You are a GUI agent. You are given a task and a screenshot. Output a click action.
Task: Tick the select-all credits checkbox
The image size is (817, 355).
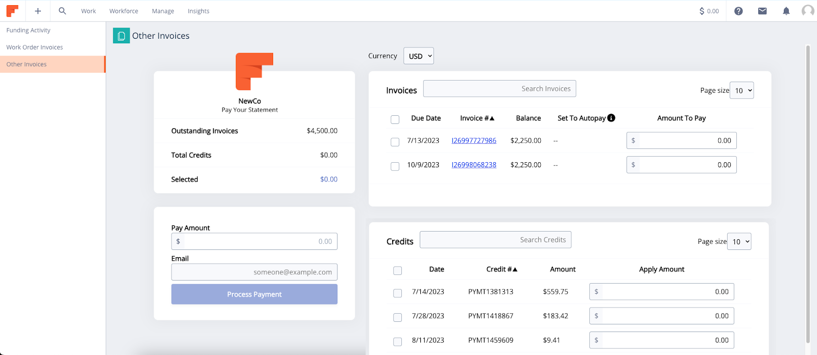coord(397,270)
